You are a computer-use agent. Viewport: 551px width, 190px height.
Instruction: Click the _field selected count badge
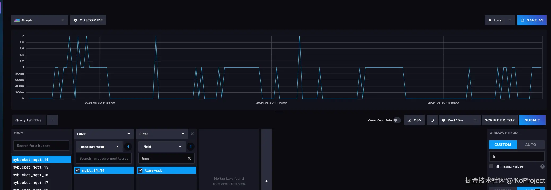pyautogui.click(x=191, y=147)
